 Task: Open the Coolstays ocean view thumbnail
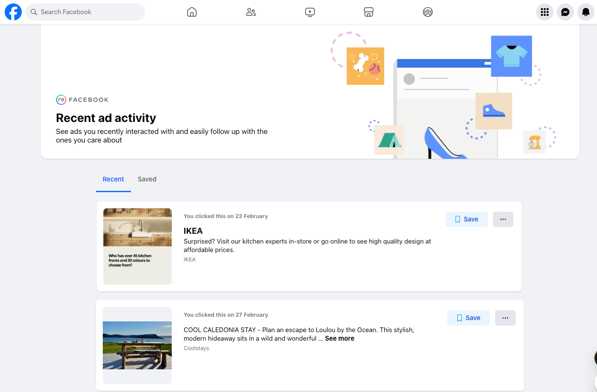tap(137, 345)
